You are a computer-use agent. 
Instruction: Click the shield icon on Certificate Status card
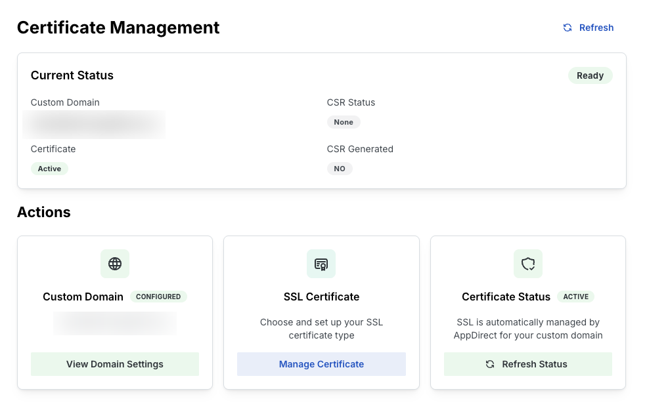pyautogui.click(x=527, y=264)
